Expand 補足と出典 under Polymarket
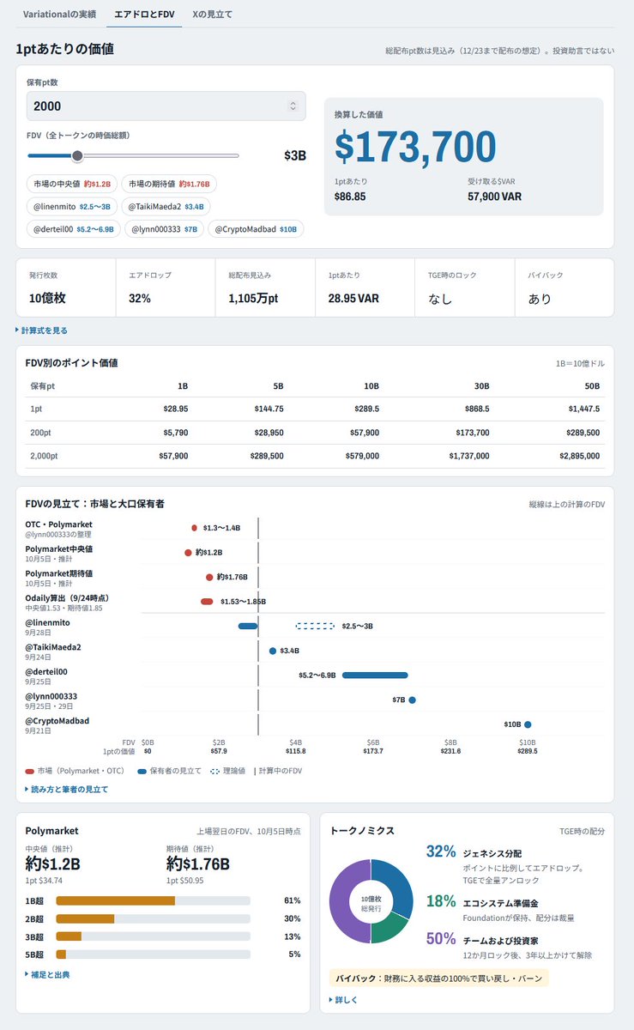 [47, 975]
